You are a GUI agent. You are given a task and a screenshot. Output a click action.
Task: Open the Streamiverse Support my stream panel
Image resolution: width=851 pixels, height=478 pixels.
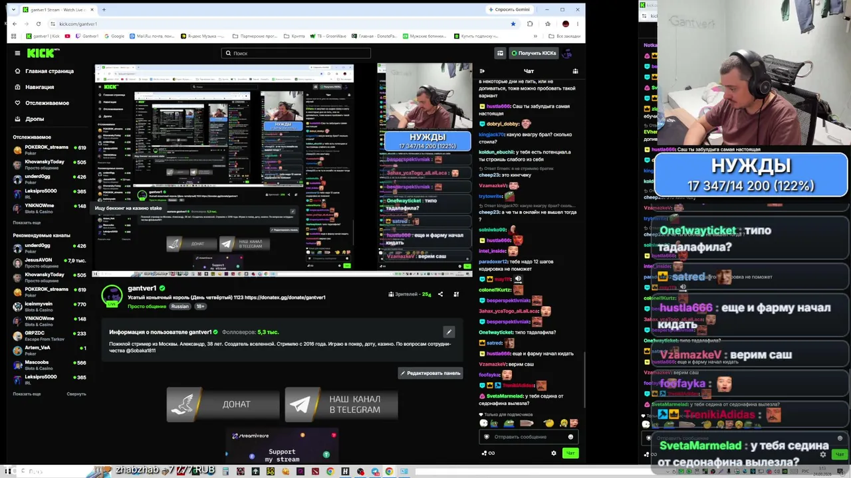[282, 447]
